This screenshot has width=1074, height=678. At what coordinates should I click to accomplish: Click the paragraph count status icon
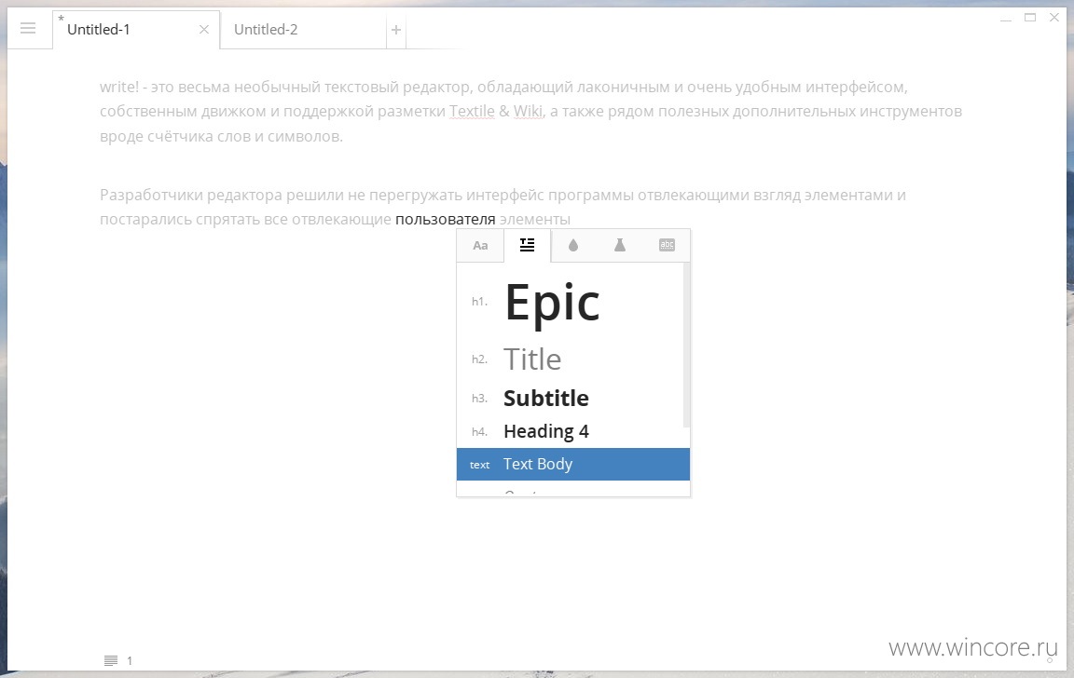pyautogui.click(x=110, y=660)
